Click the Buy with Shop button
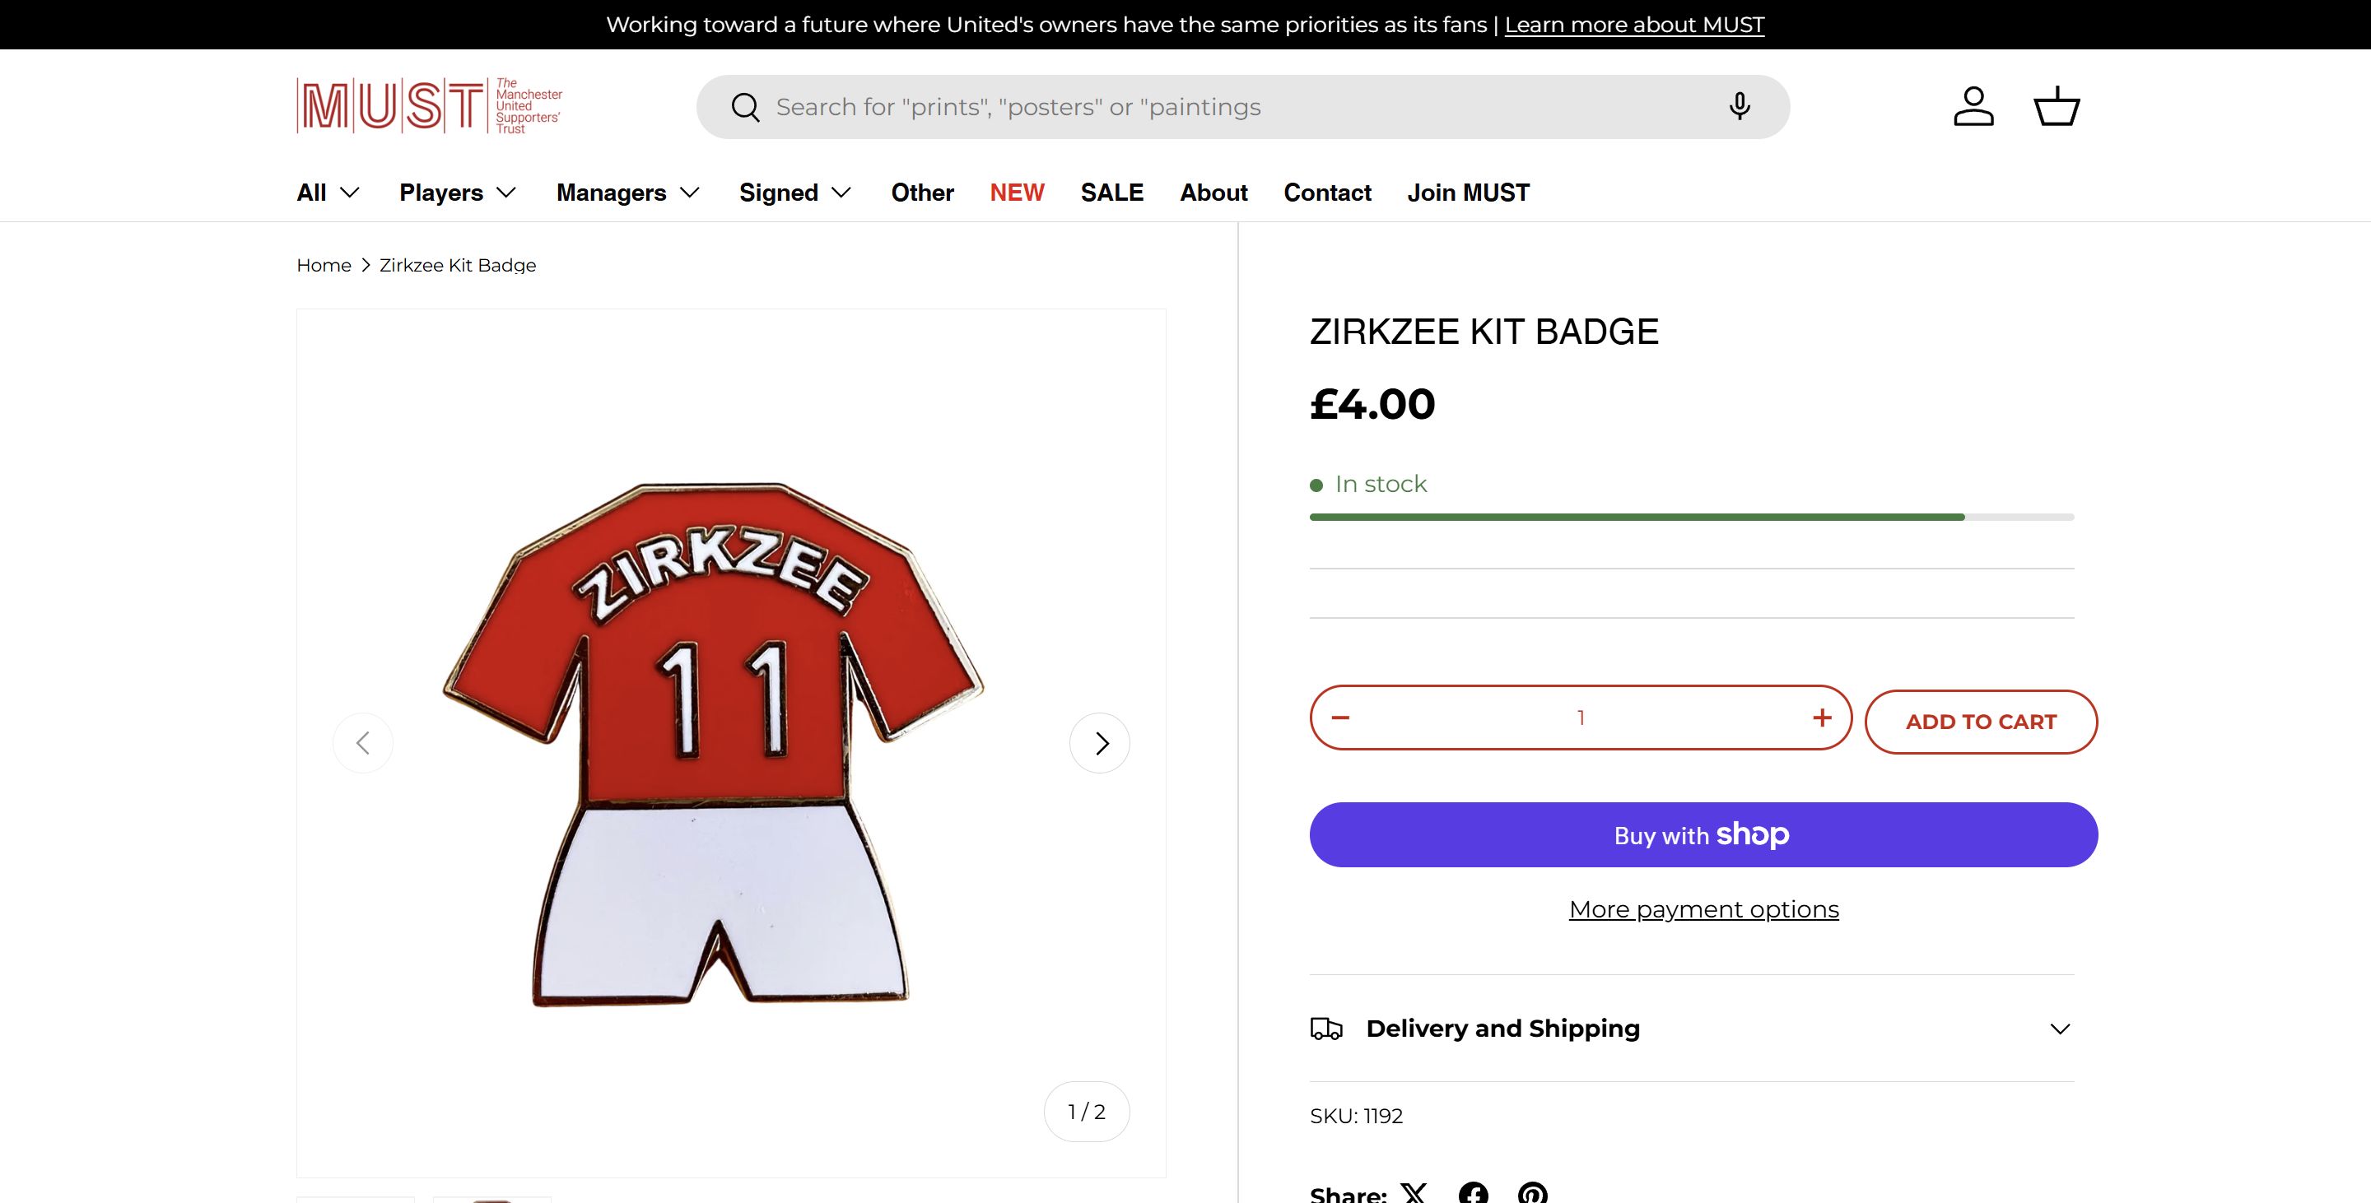Image resolution: width=2371 pixels, height=1203 pixels. pos(1703,835)
